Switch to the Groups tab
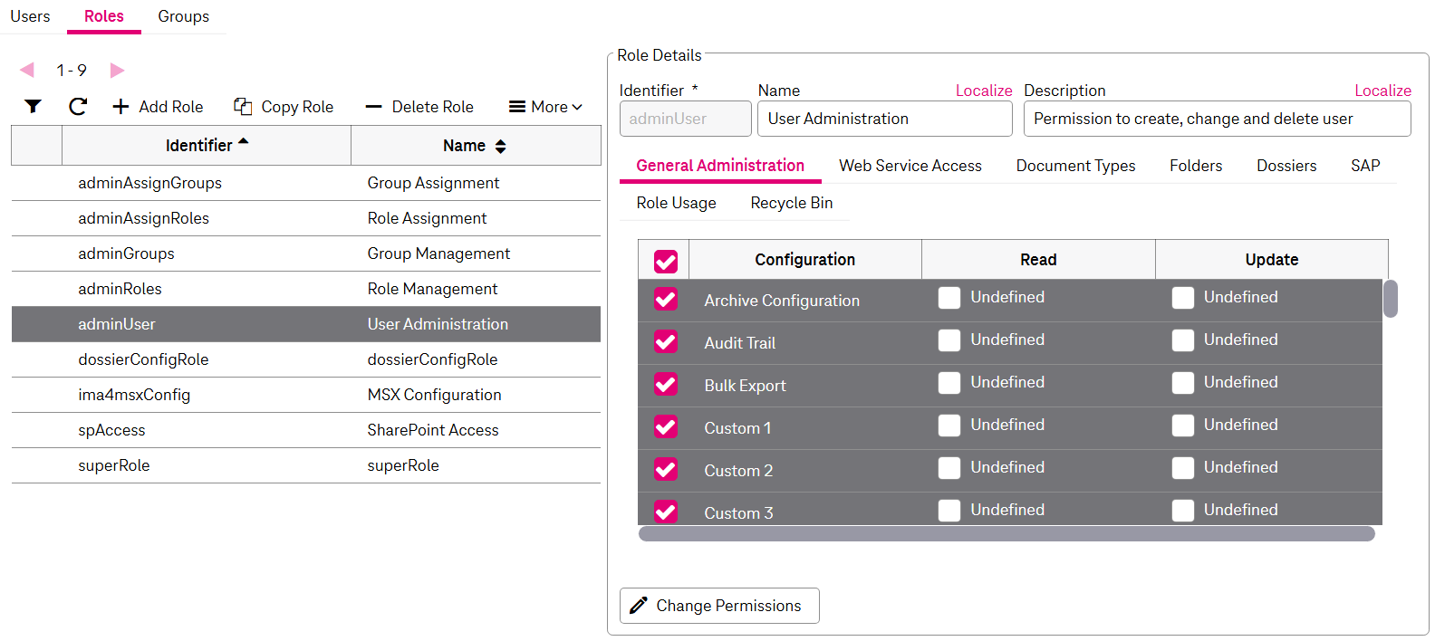Screen dimensions: 1435x641 (183, 16)
